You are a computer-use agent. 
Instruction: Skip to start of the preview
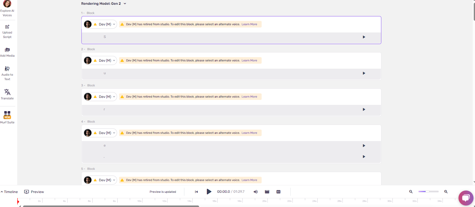196,192
